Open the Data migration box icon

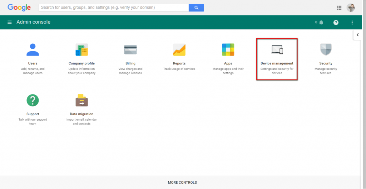pos(82,100)
